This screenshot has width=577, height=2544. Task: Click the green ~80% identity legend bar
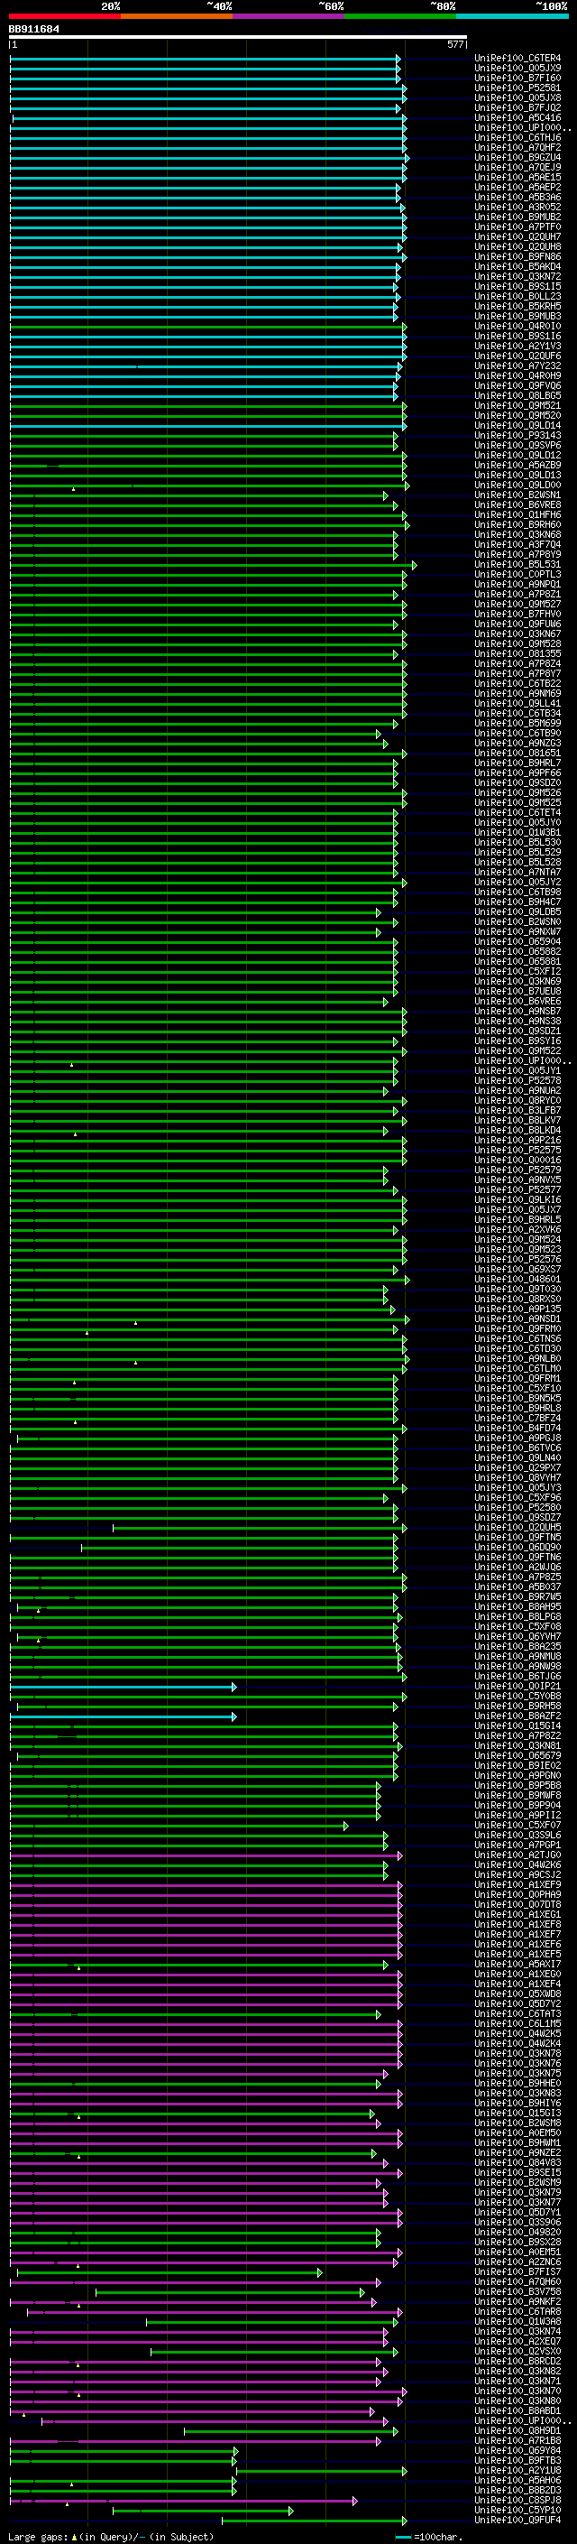pyautogui.click(x=400, y=16)
